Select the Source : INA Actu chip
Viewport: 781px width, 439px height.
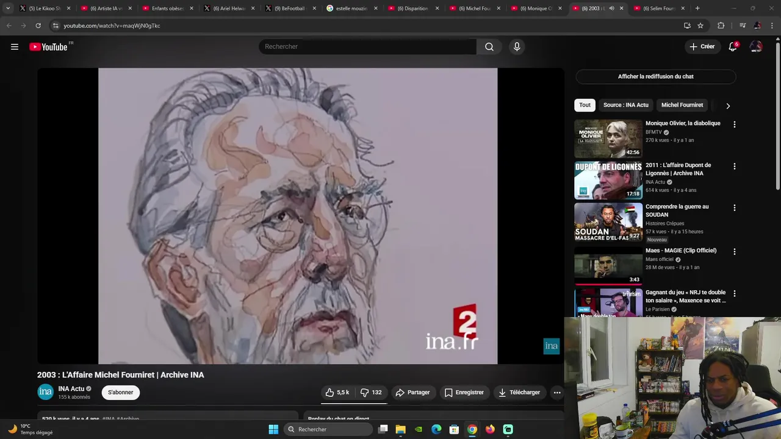coord(625,105)
